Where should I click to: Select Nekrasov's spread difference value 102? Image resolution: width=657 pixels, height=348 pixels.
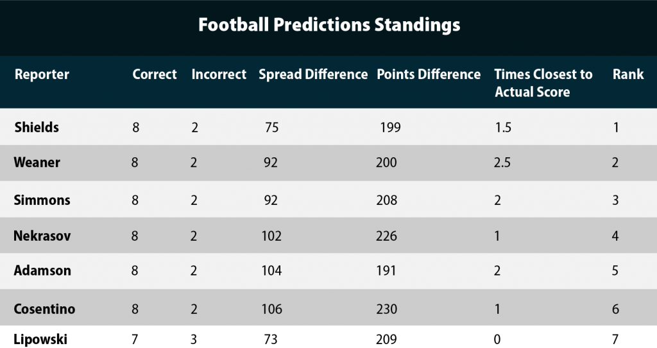(x=271, y=236)
